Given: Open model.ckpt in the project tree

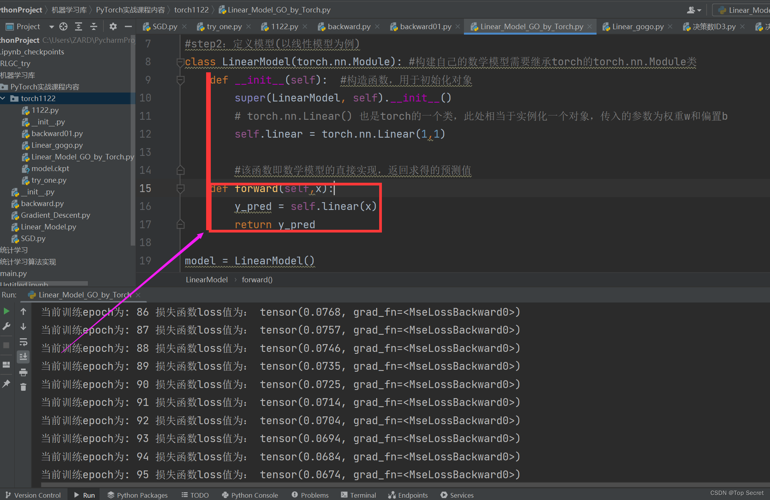Looking at the screenshot, I should tap(50, 168).
